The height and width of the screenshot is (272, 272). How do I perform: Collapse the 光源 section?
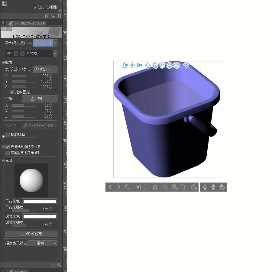pyautogui.click(x=3, y=160)
